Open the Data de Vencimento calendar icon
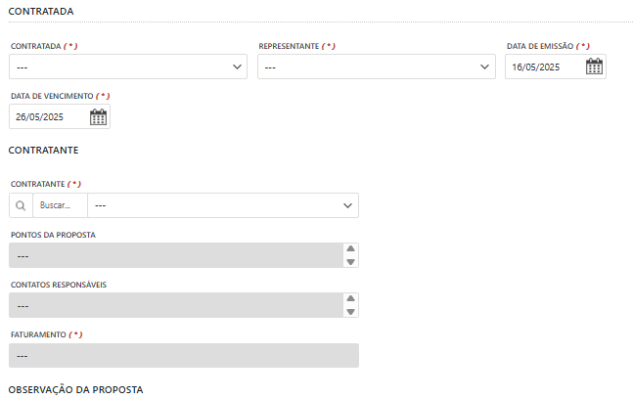The width and height of the screenshot is (633, 399). 98,117
